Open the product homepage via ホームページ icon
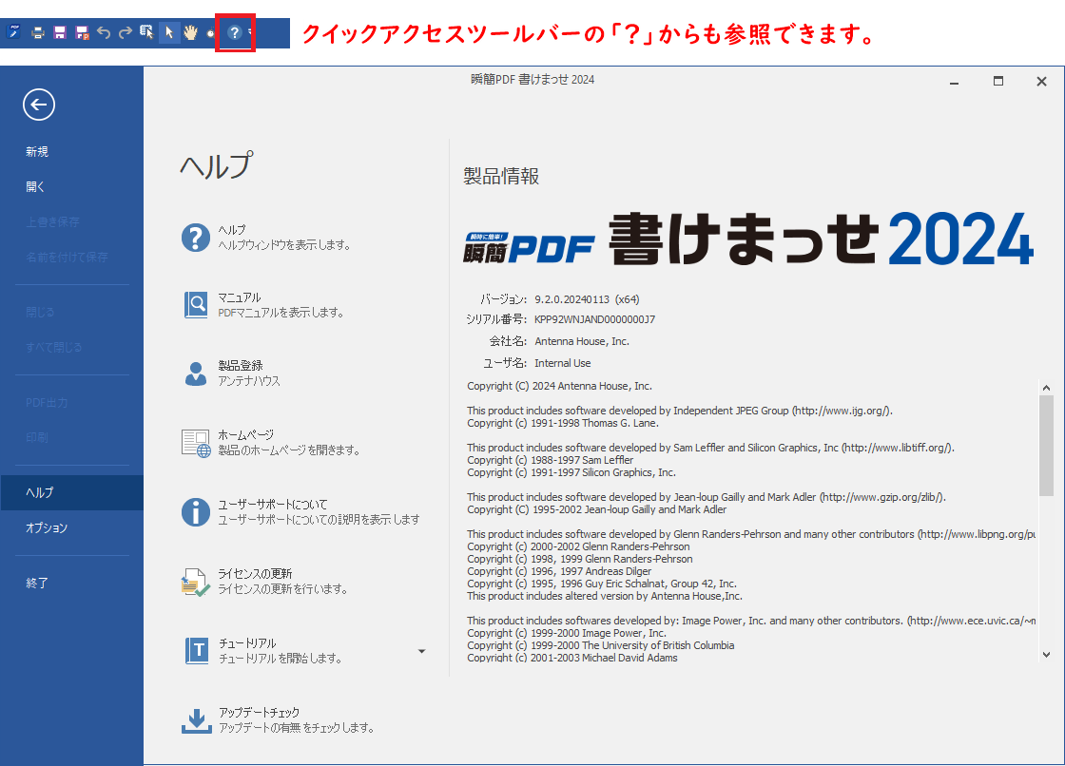 pyautogui.click(x=196, y=443)
